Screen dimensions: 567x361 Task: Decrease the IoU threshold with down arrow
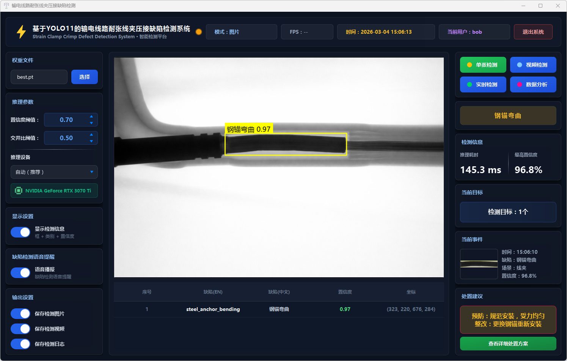pyautogui.click(x=91, y=141)
